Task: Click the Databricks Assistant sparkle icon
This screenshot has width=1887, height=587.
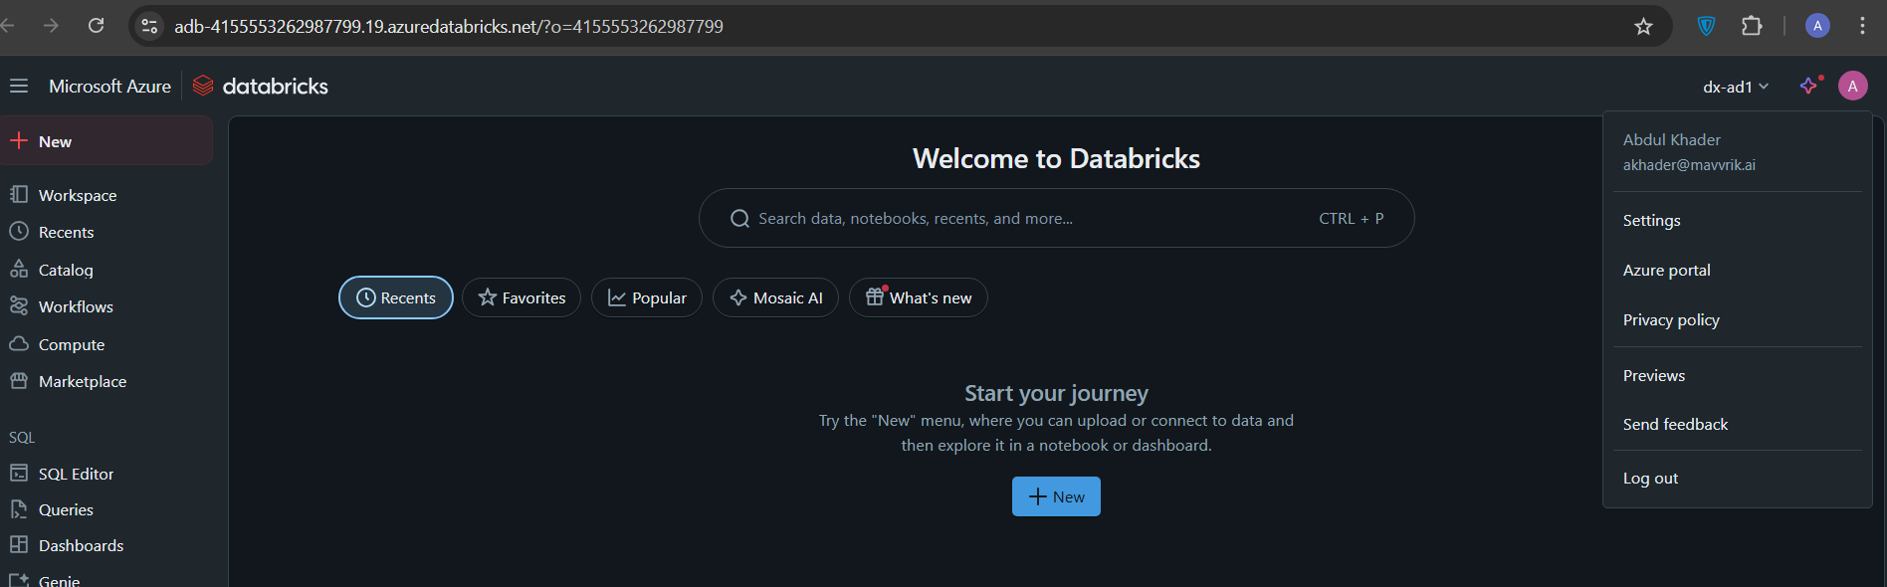Action: click(1809, 87)
